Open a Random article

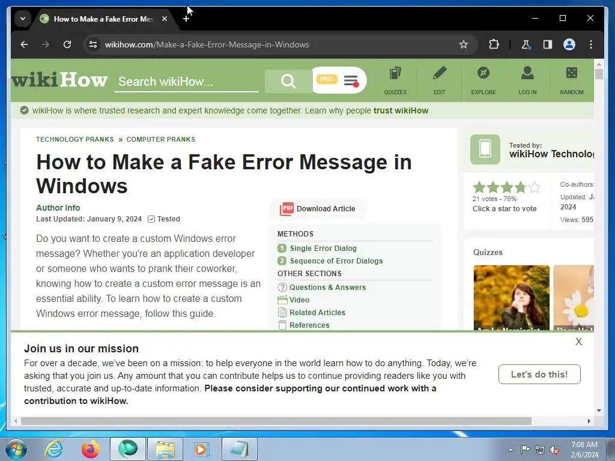click(x=572, y=81)
